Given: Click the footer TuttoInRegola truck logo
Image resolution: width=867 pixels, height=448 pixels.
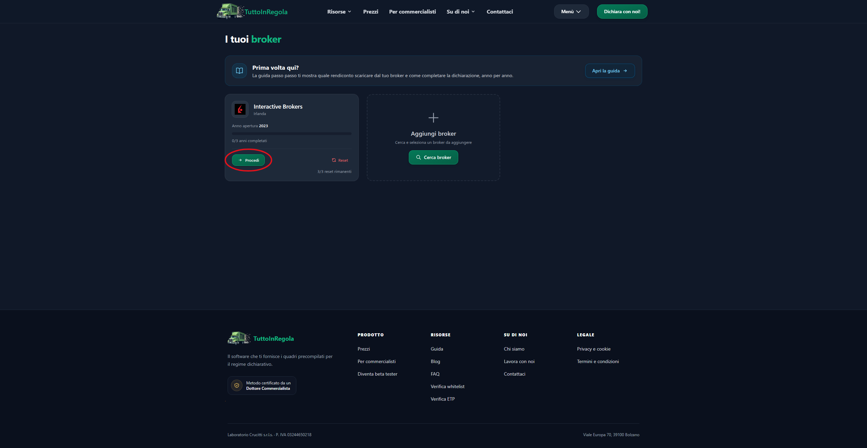Looking at the screenshot, I should coord(239,338).
